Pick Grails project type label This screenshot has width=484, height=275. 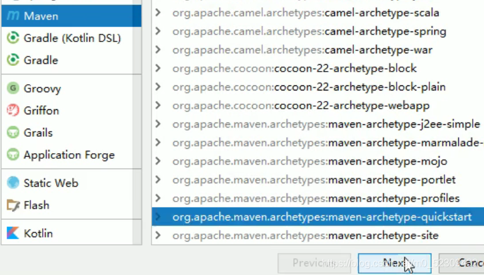coord(38,132)
